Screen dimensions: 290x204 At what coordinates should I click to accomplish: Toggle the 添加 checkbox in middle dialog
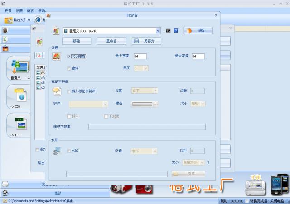(37, 149)
